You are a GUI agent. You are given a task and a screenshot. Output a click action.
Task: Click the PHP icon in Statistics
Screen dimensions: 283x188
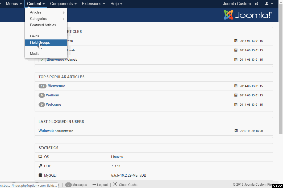(40, 166)
